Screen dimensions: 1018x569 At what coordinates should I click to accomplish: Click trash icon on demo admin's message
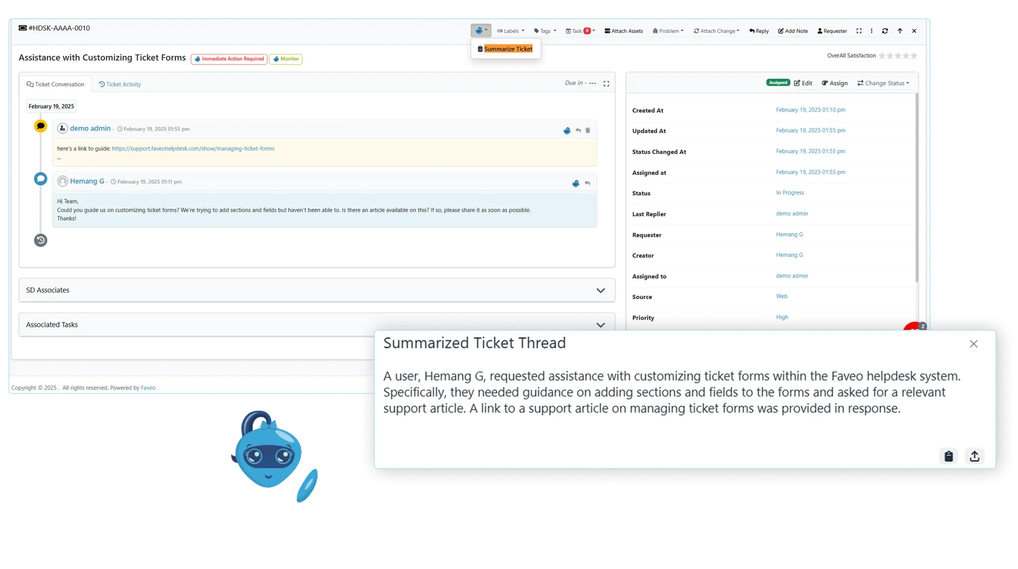click(588, 130)
